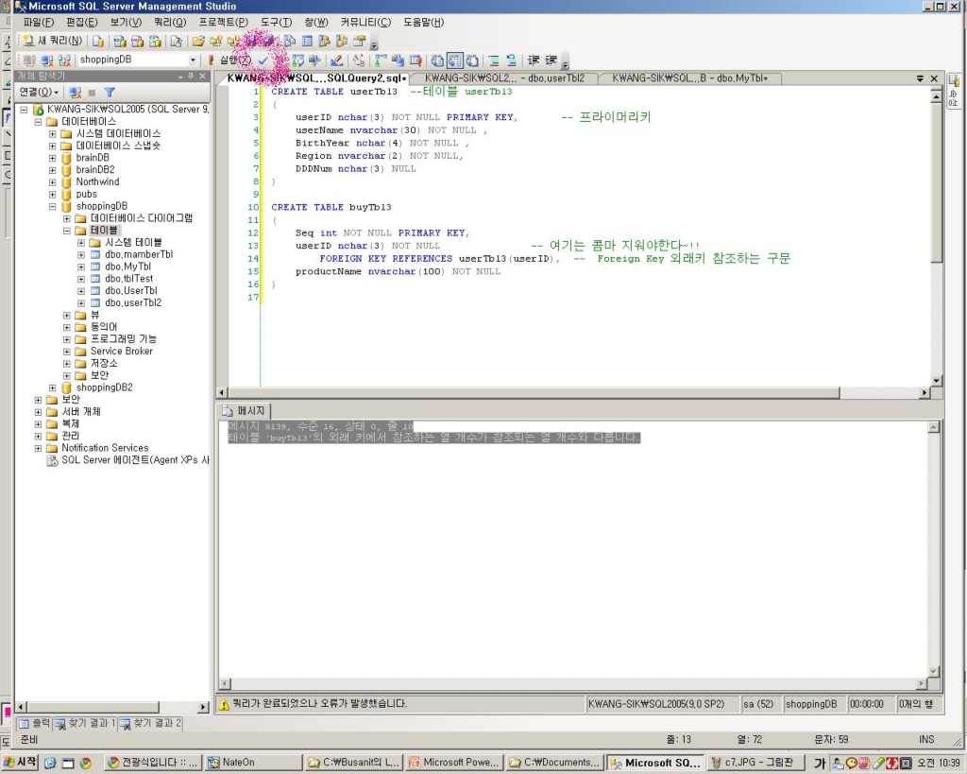Select the 메시지 results tab
The width and height of the screenshot is (967, 774).
coord(245,410)
